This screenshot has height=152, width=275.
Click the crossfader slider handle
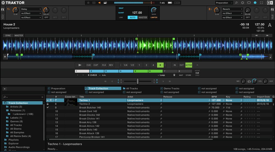[138, 81]
